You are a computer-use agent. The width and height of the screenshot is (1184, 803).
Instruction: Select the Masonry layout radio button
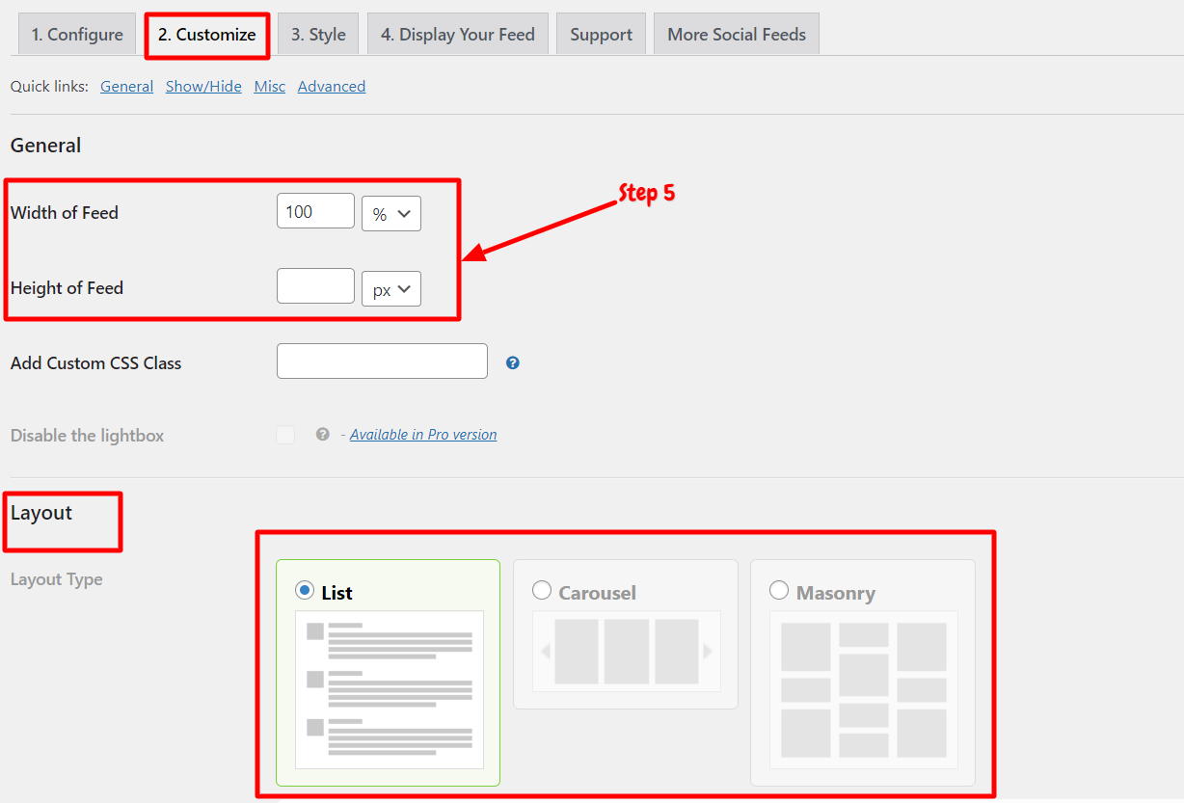779,590
